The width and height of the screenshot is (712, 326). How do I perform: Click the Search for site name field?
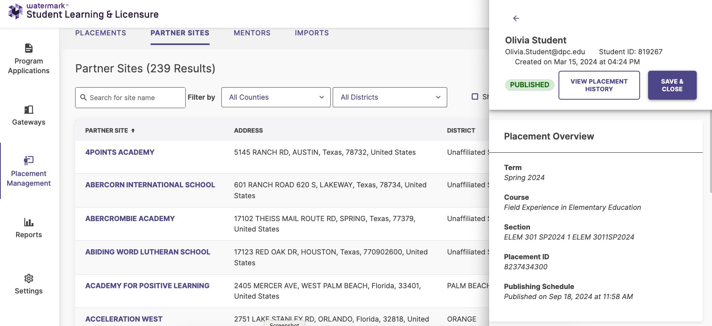130,98
